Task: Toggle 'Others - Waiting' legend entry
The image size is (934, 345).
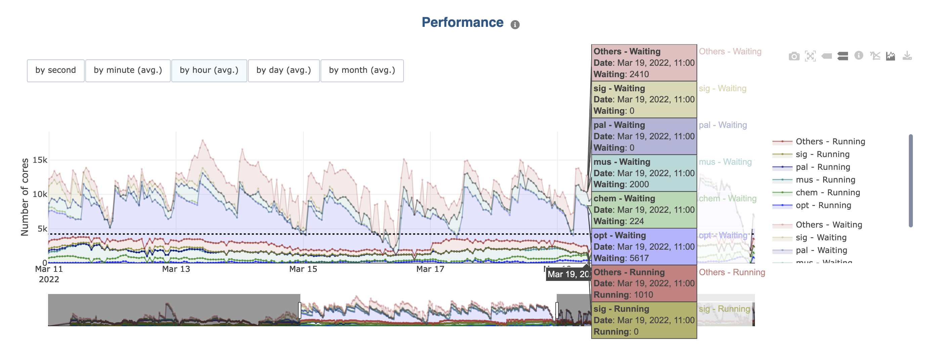Action: coord(829,225)
